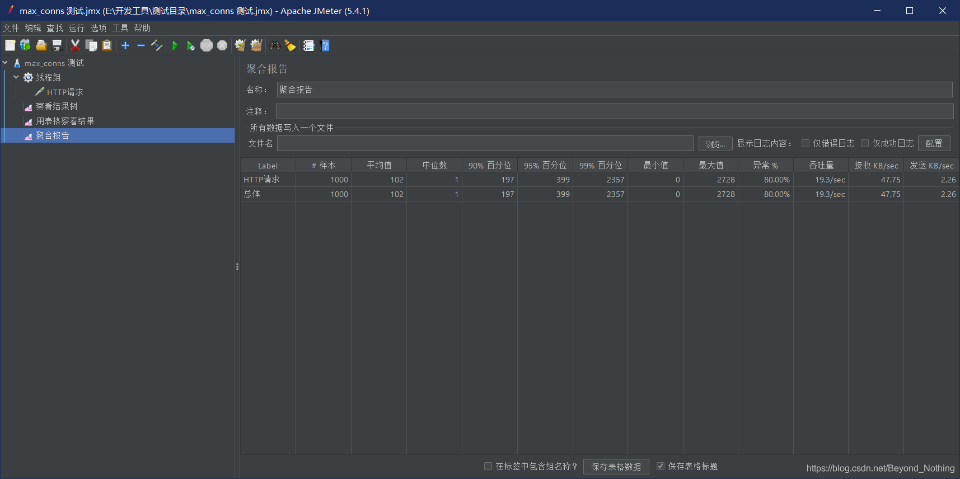Select the max_conns 测试 test plan node
The image size is (960, 479).
pyautogui.click(x=54, y=63)
